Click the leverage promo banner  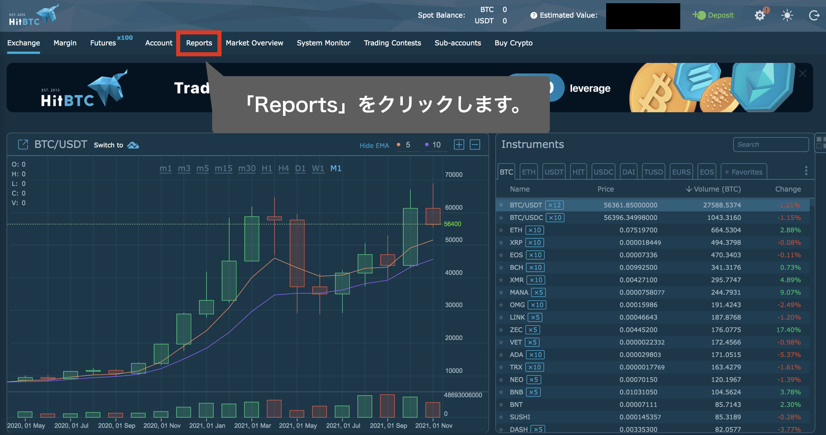(x=409, y=87)
